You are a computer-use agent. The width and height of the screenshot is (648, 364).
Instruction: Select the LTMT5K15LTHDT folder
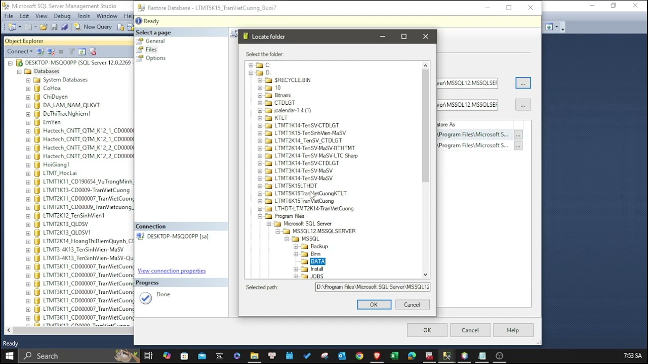(x=296, y=186)
